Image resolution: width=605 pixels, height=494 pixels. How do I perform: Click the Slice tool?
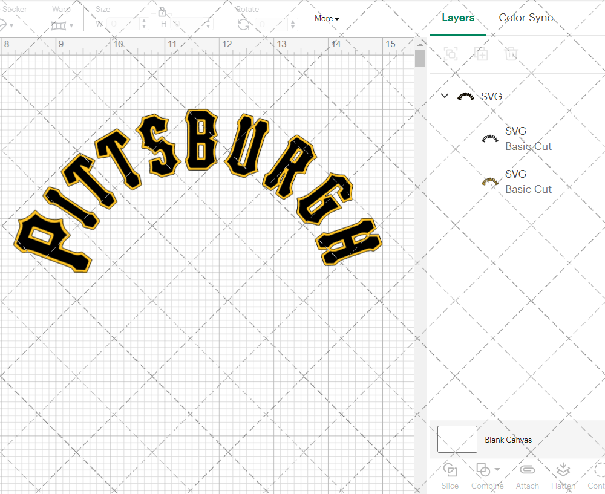point(450,476)
